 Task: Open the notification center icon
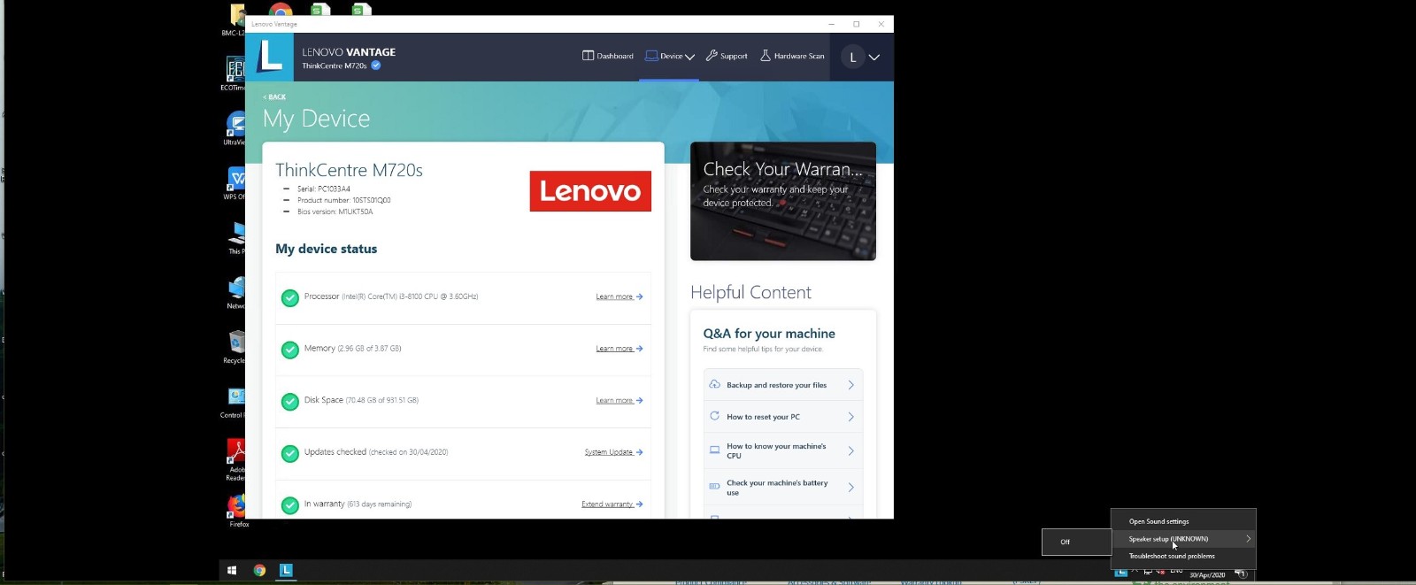(1242, 573)
